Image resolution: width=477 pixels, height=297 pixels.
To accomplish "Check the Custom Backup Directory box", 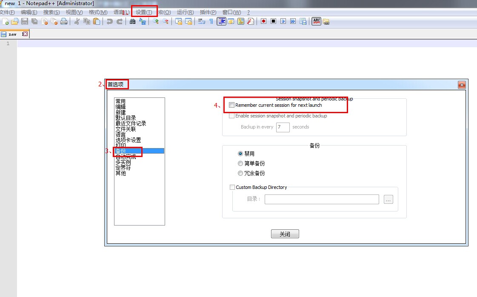I will [232, 187].
